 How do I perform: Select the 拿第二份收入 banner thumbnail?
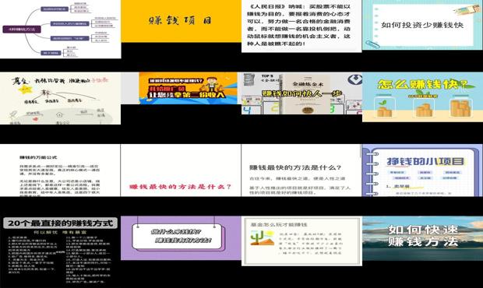pyautogui.click(x=189, y=88)
